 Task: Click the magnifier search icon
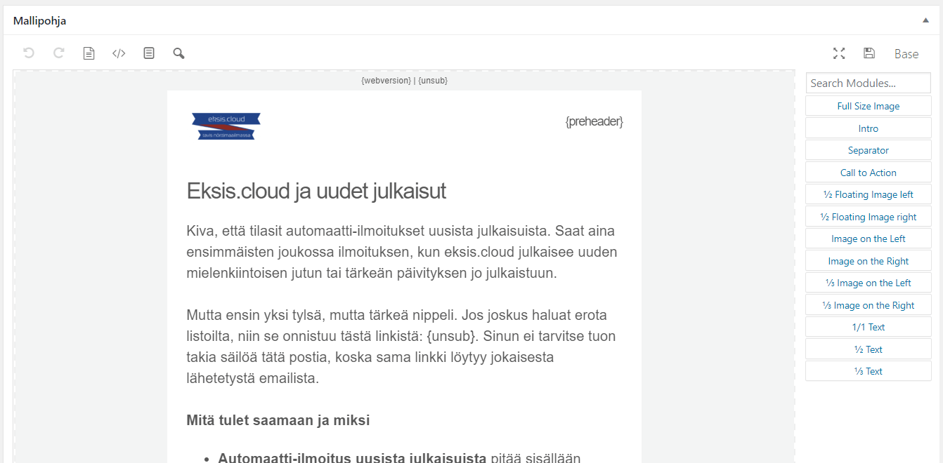[178, 53]
